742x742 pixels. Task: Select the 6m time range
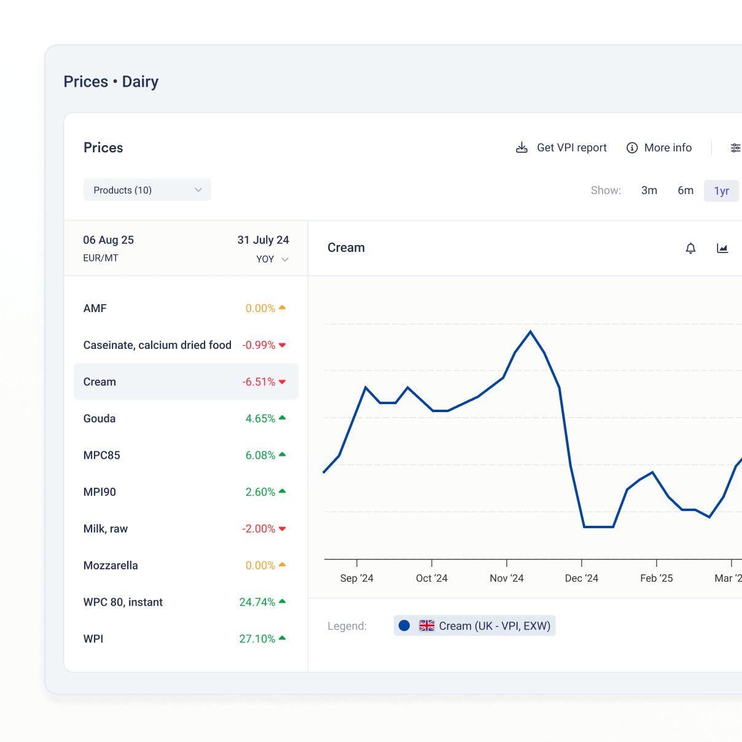(685, 190)
